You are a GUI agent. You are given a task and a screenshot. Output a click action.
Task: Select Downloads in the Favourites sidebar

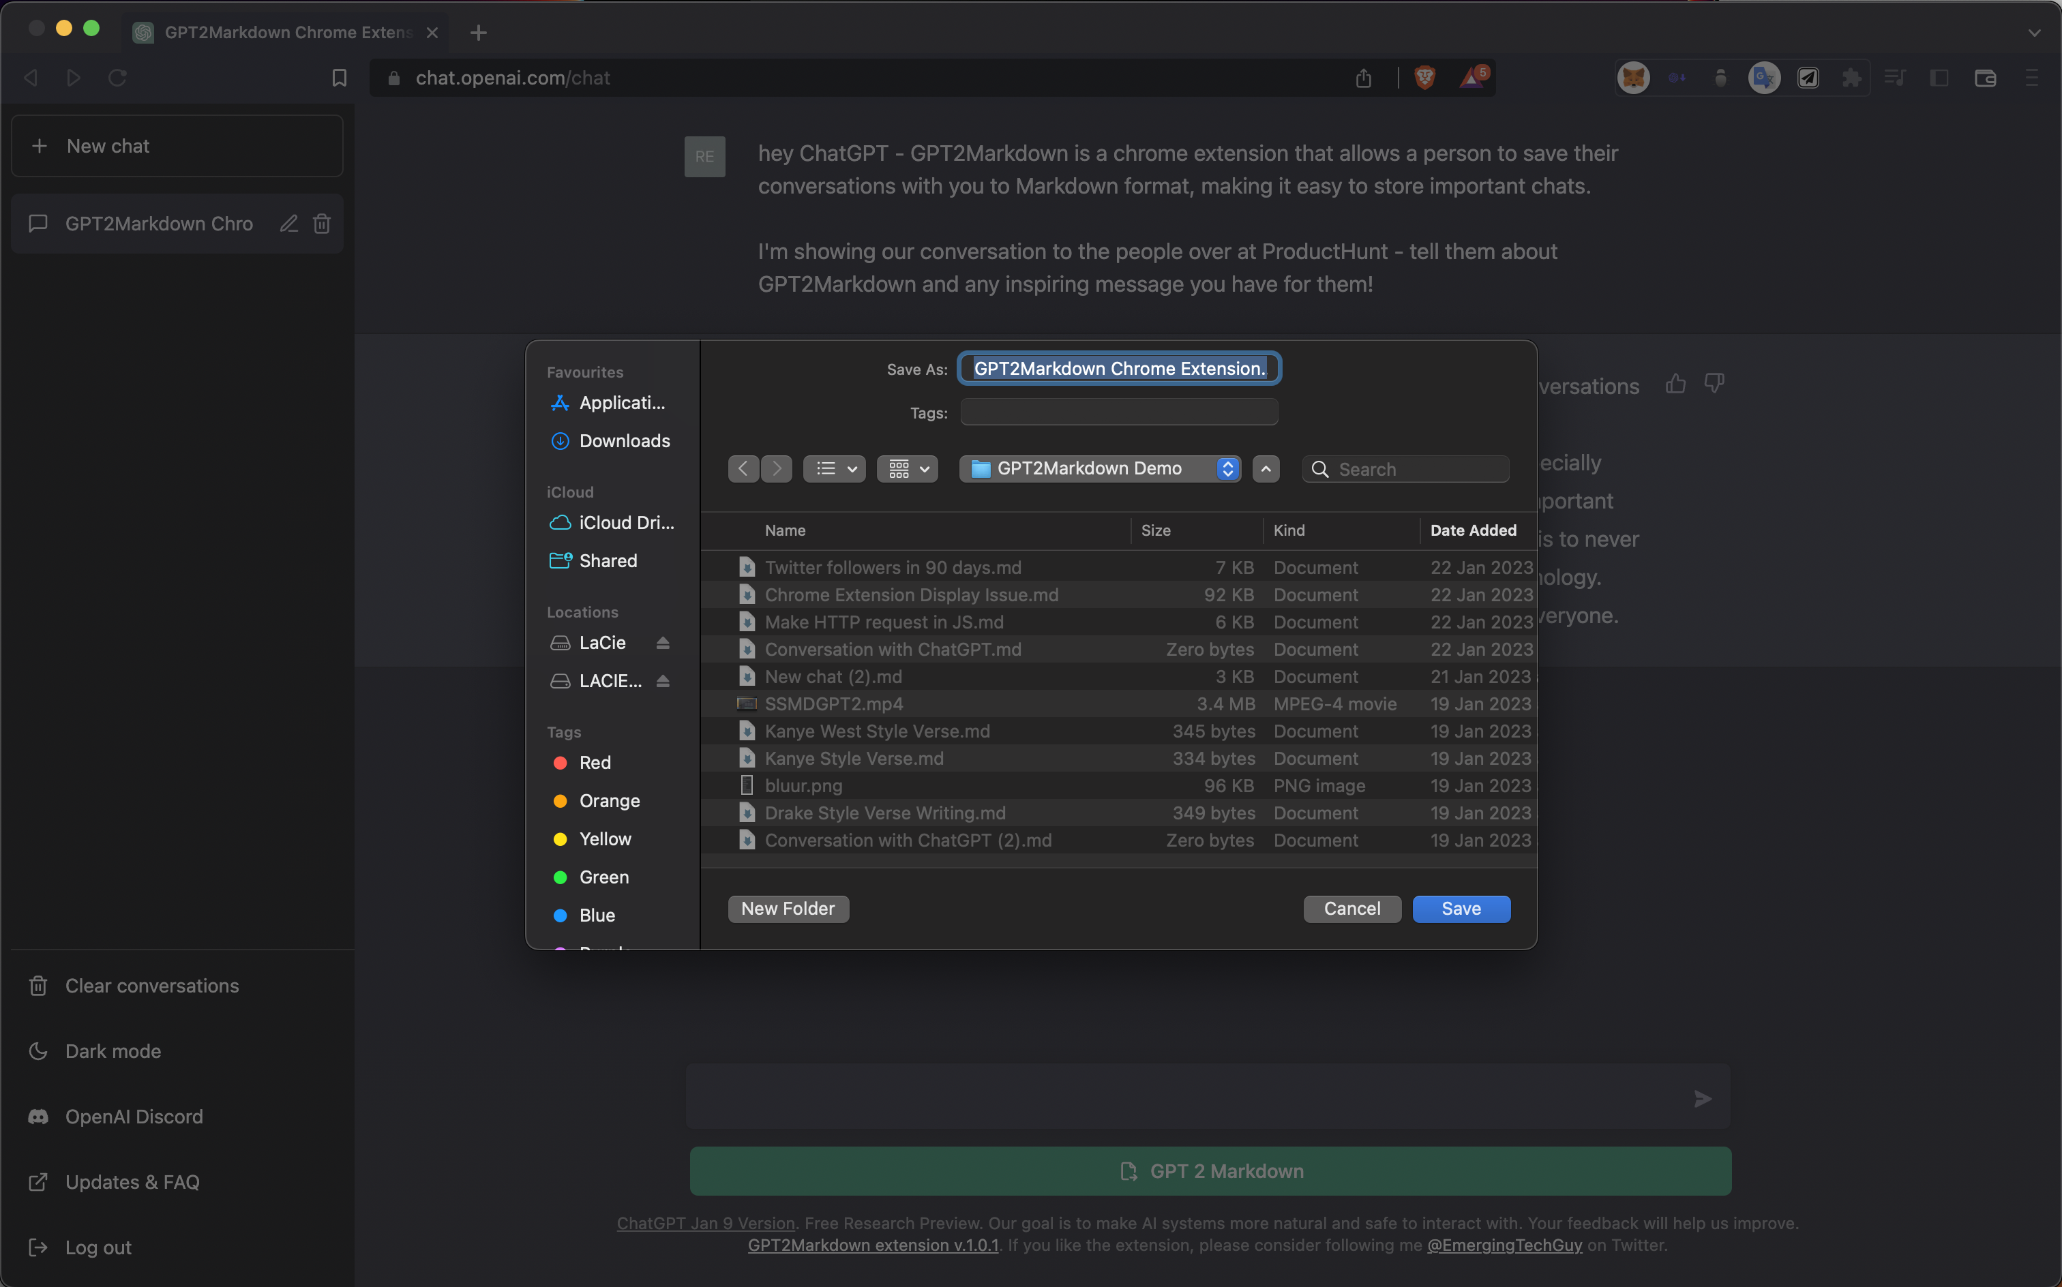(624, 441)
